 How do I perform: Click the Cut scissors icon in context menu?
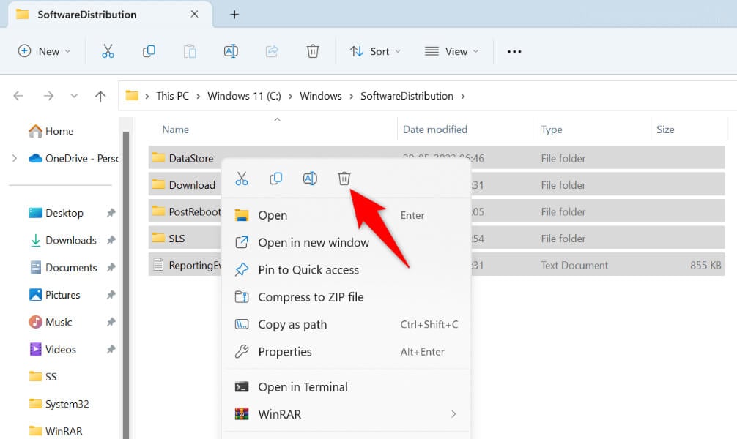click(242, 179)
